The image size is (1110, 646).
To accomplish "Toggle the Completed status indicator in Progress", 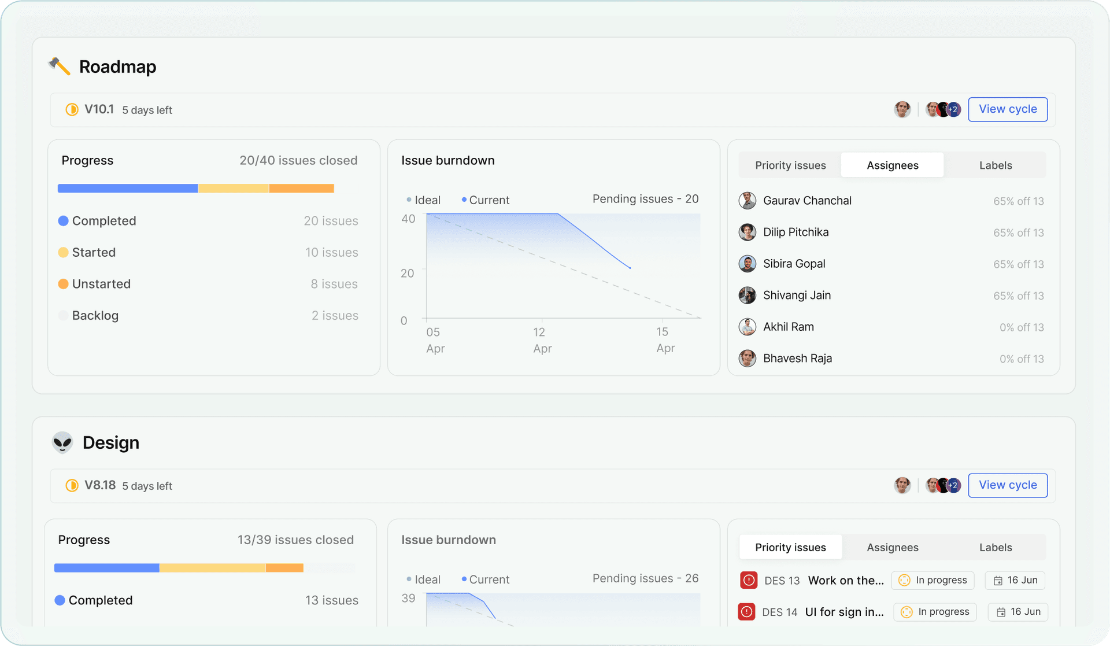I will coord(64,220).
